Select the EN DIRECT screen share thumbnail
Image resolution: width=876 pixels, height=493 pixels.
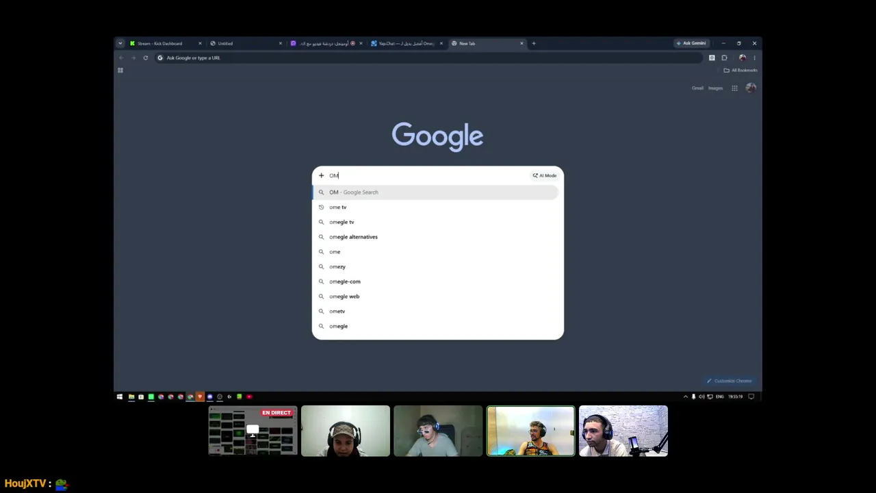[253, 431]
